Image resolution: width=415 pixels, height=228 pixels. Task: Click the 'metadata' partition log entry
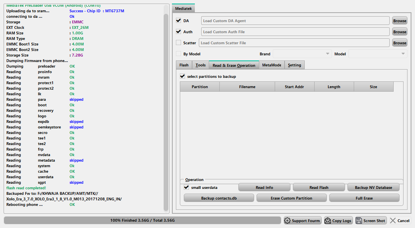tap(46, 160)
